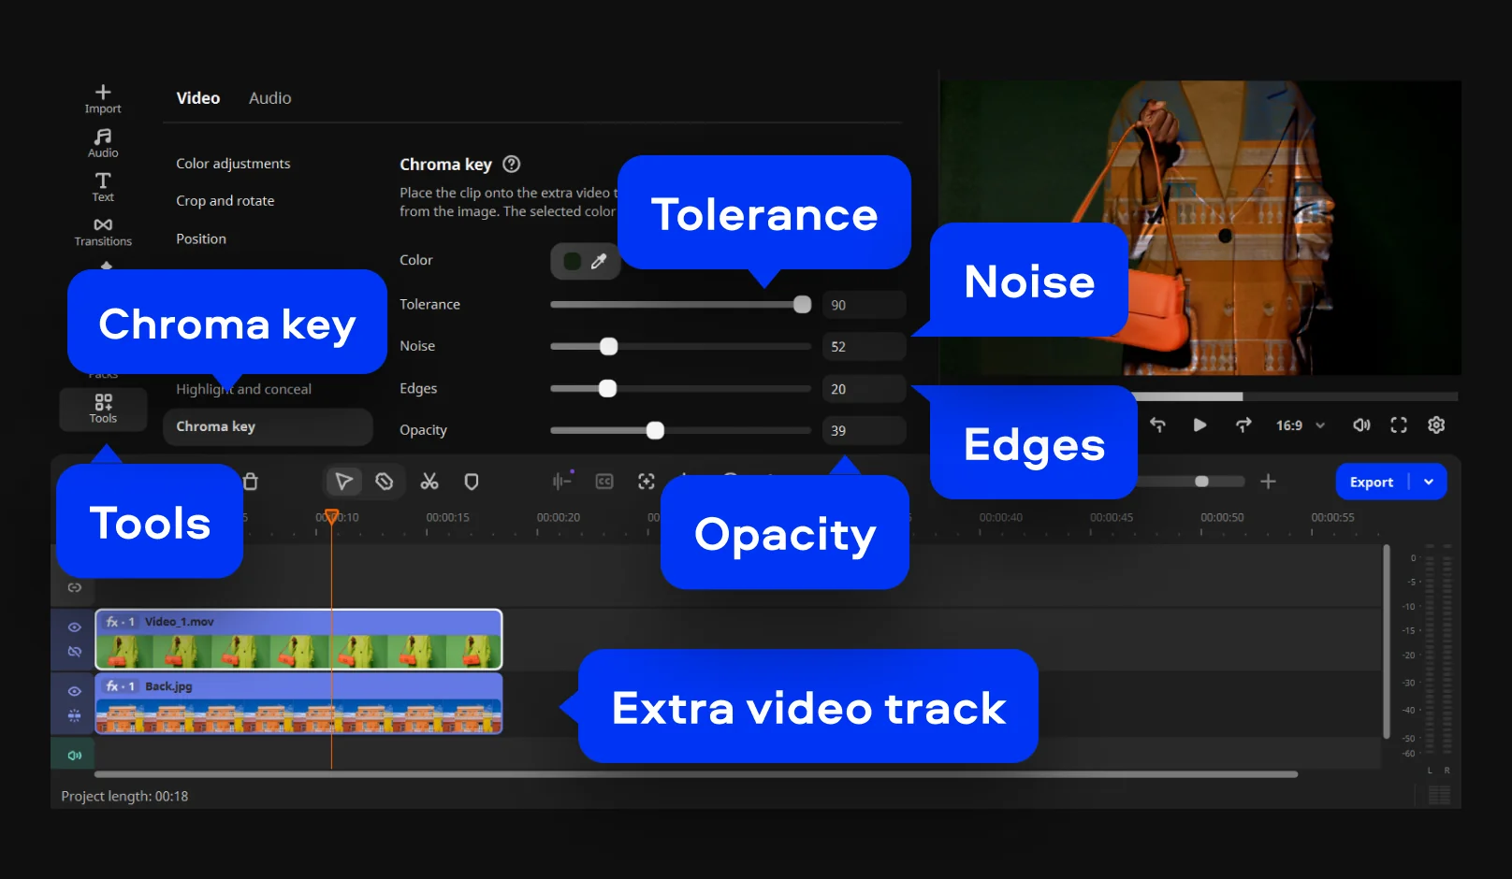This screenshot has width=1512, height=879.
Task: Step back one frame in the preview
Action: click(x=1157, y=425)
